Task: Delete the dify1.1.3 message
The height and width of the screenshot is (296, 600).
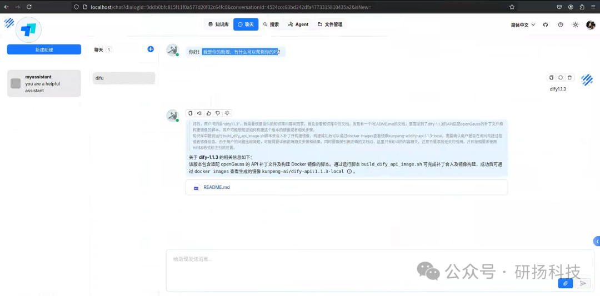Action: 570,78
